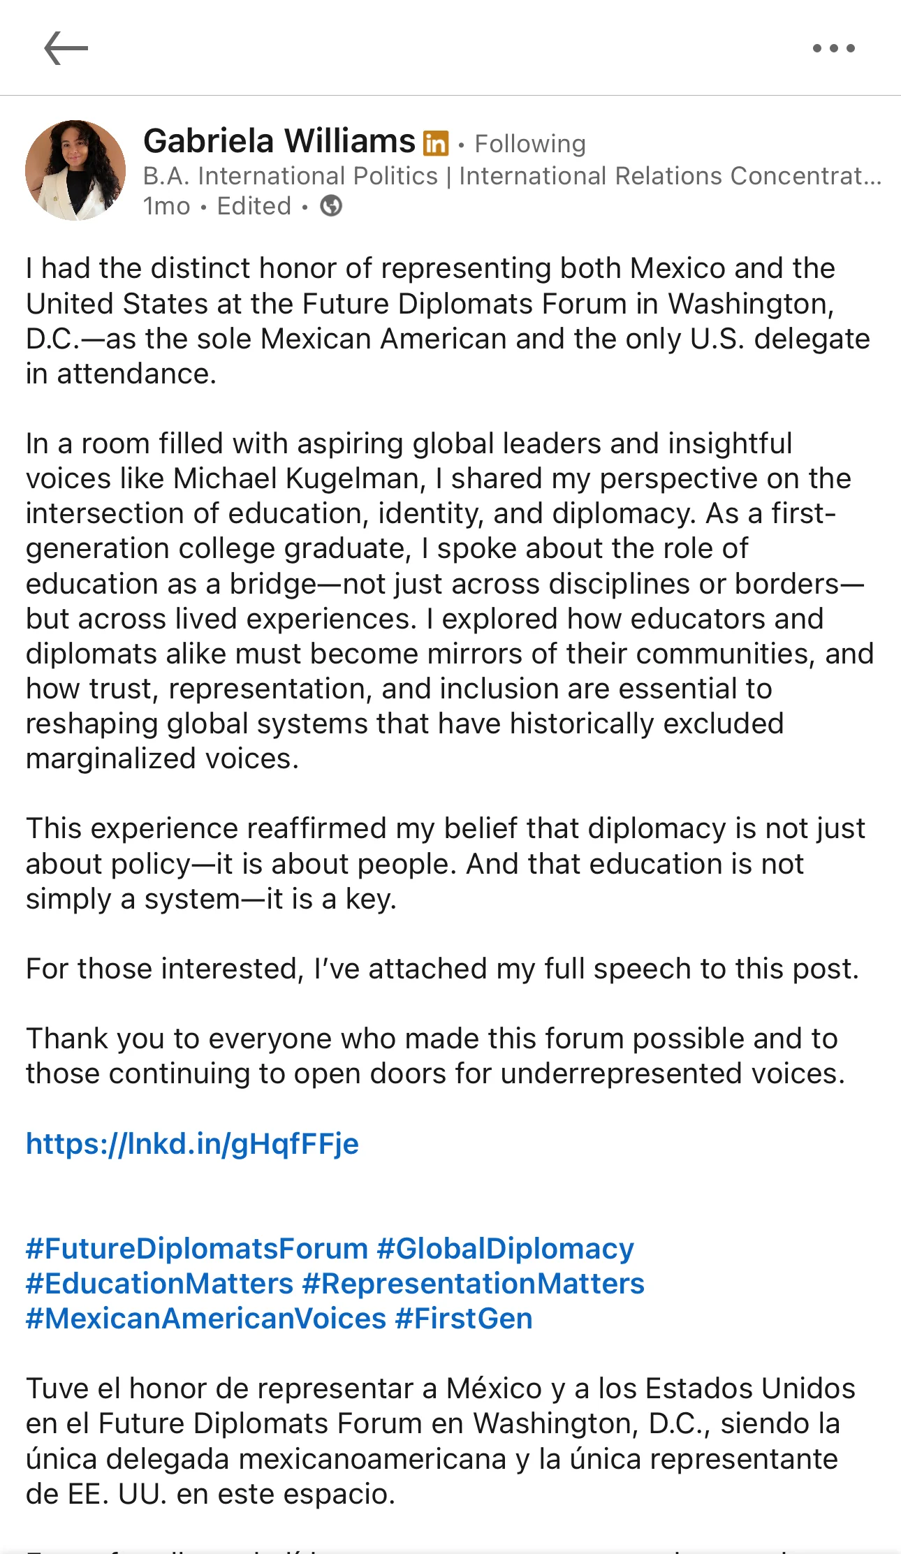This screenshot has height=1554, width=901.
Task: Open the #EducationMatters hashtag
Action: (160, 1284)
